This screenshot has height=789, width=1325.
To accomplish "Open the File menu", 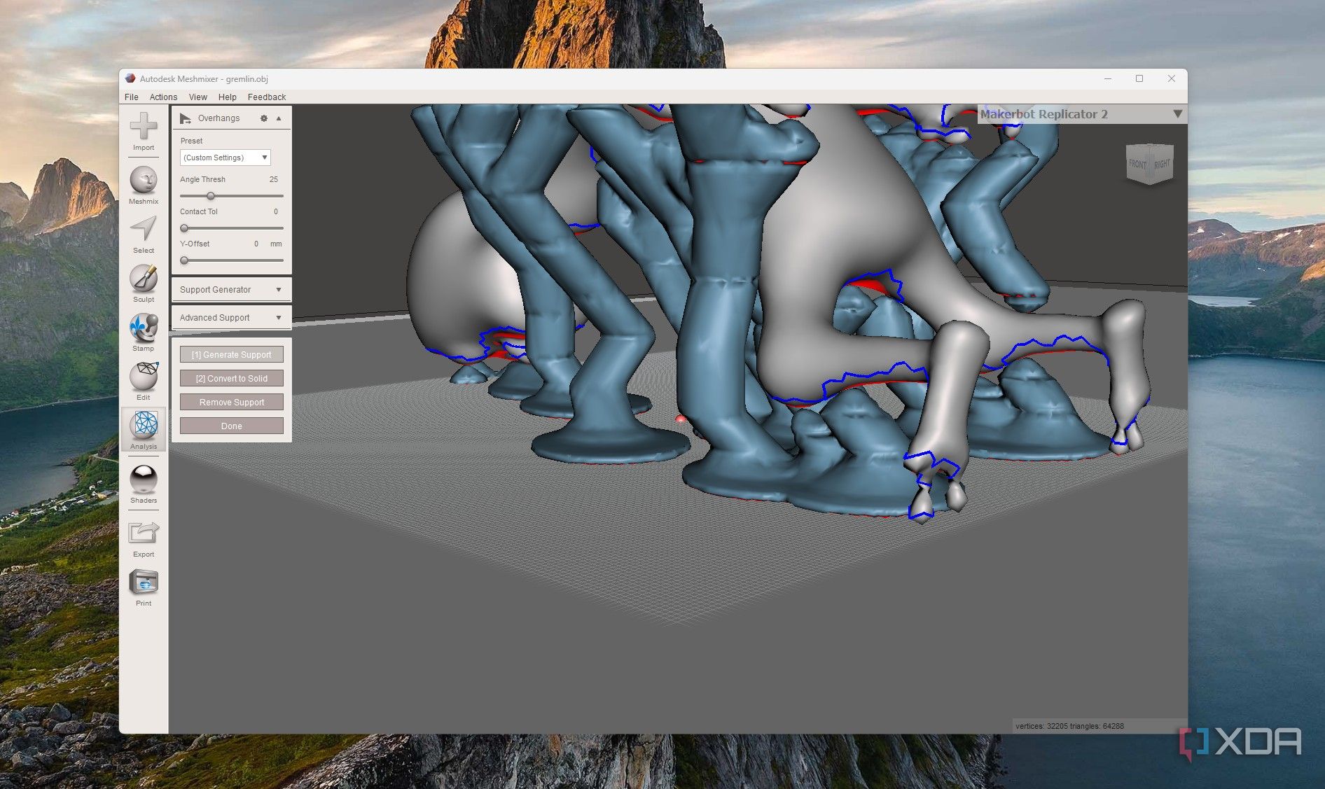I will tap(132, 97).
